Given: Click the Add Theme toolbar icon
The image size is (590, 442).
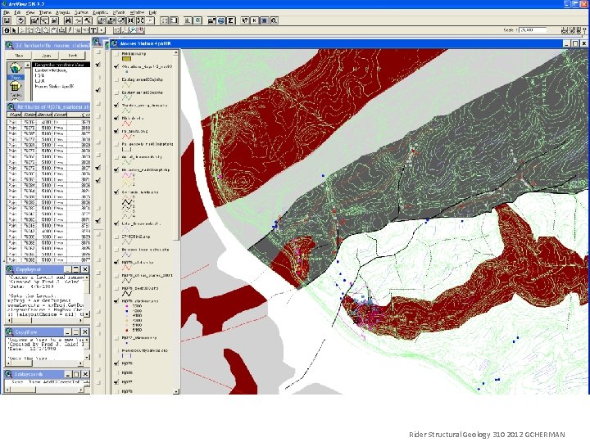Looking at the screenshot, I should click(20, 20).
